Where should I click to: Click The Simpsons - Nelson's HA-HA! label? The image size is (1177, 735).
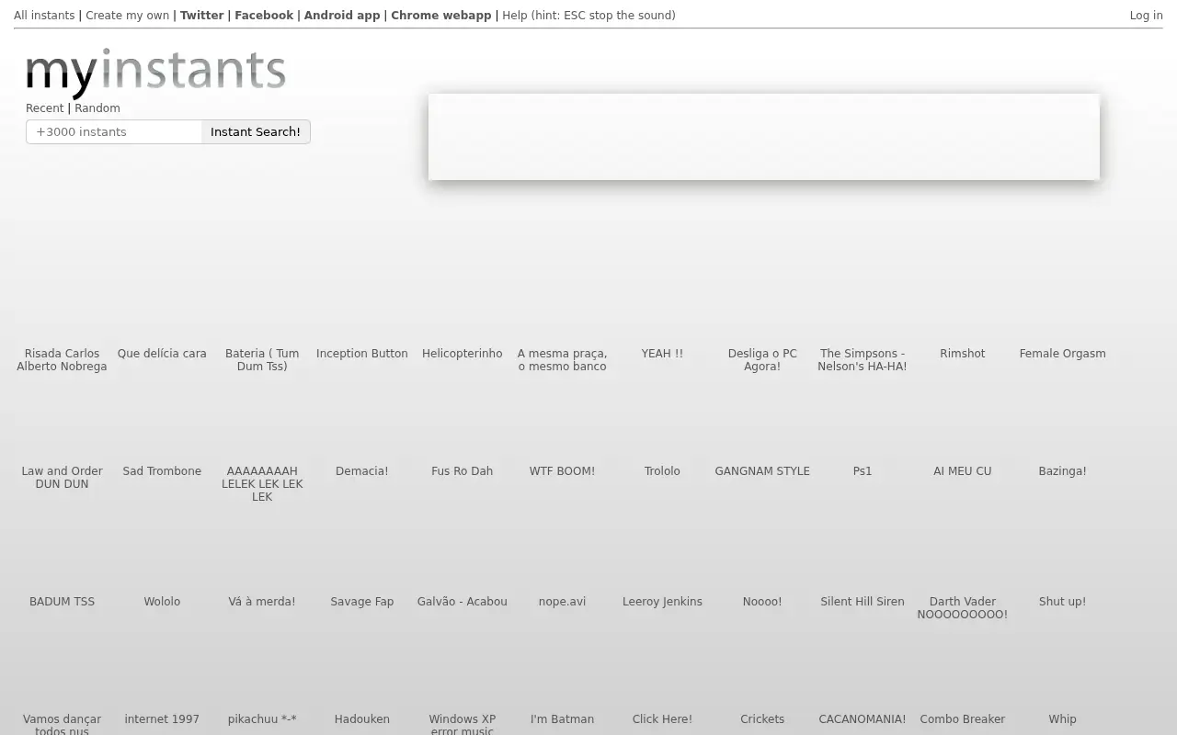click(863, 360)
